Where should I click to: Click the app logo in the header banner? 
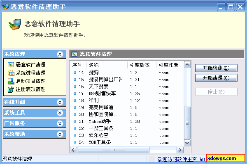click(15, 25)
